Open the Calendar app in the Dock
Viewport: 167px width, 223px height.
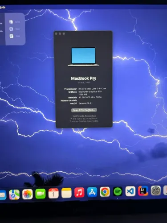point(53,193)
